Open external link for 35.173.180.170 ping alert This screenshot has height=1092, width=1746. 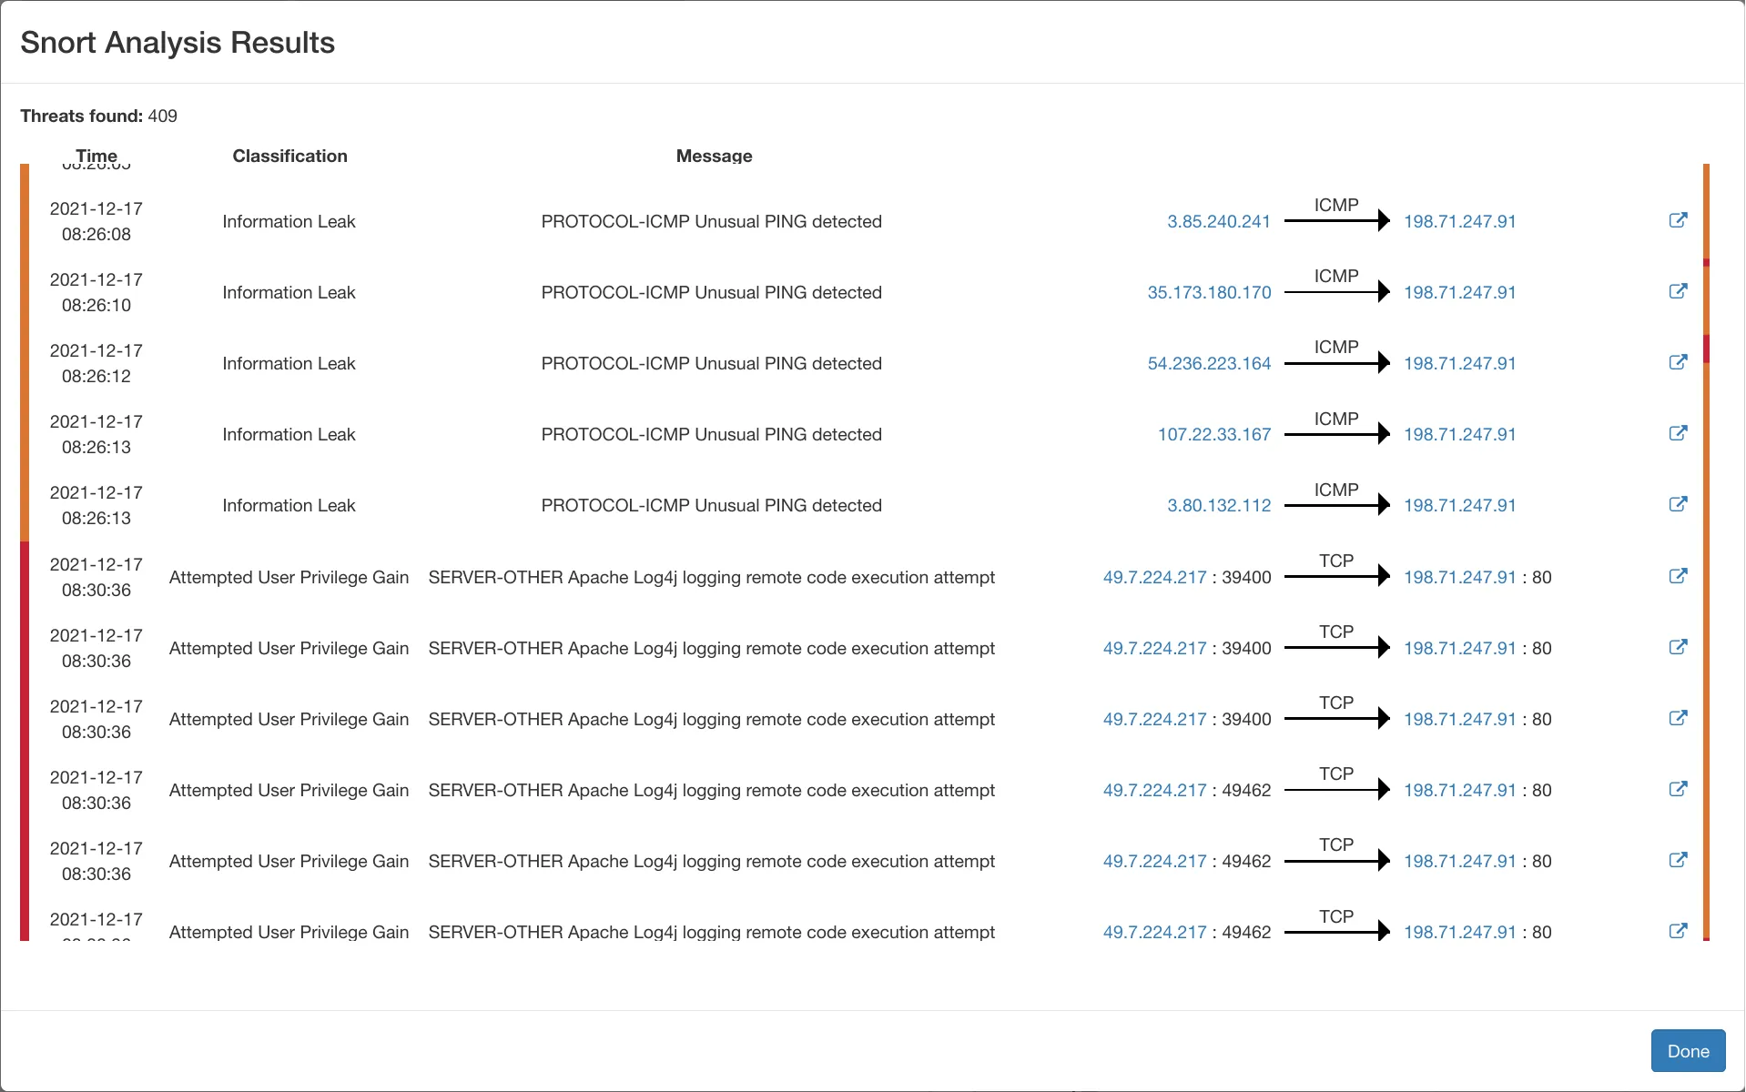click(x=1678, y=291)
